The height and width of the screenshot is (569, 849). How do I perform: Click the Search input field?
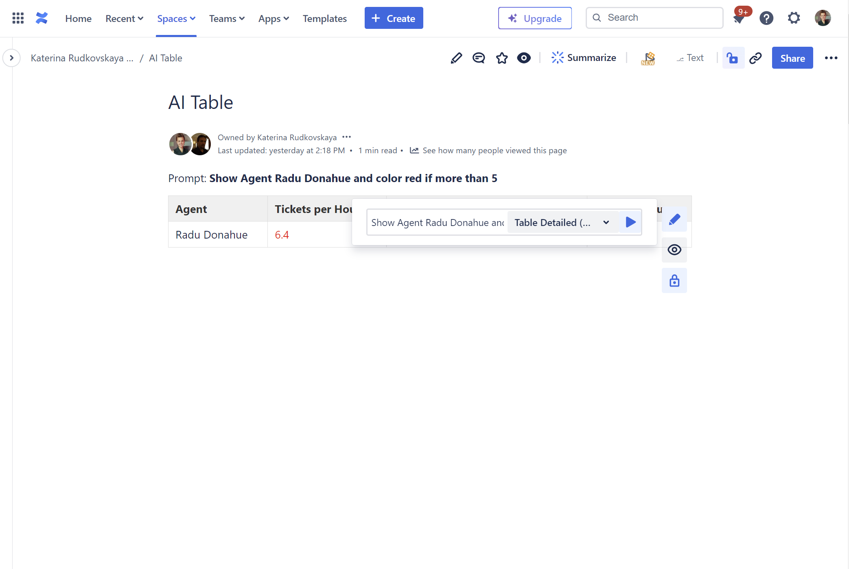661,18
